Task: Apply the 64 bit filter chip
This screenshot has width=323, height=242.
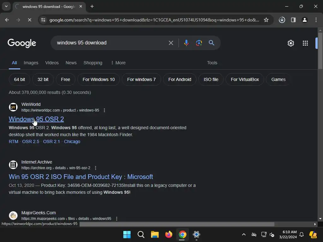Action: tap(20, 79)
